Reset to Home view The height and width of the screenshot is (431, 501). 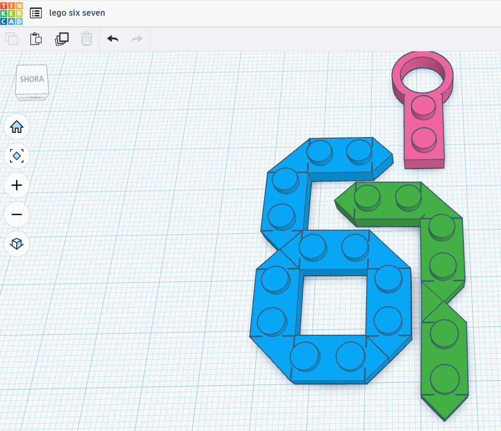click(x=17, y=127)
